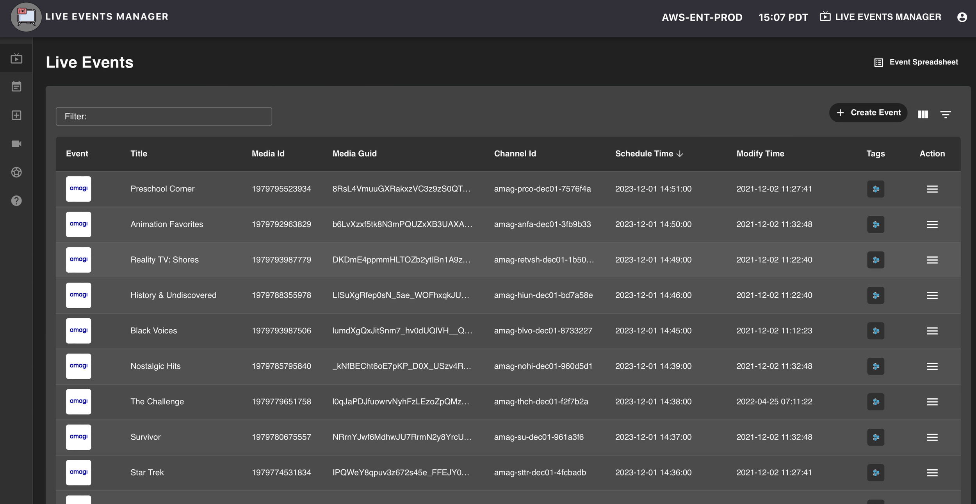Open the tags icon for Preschool Corner

(x=875, y=189)
